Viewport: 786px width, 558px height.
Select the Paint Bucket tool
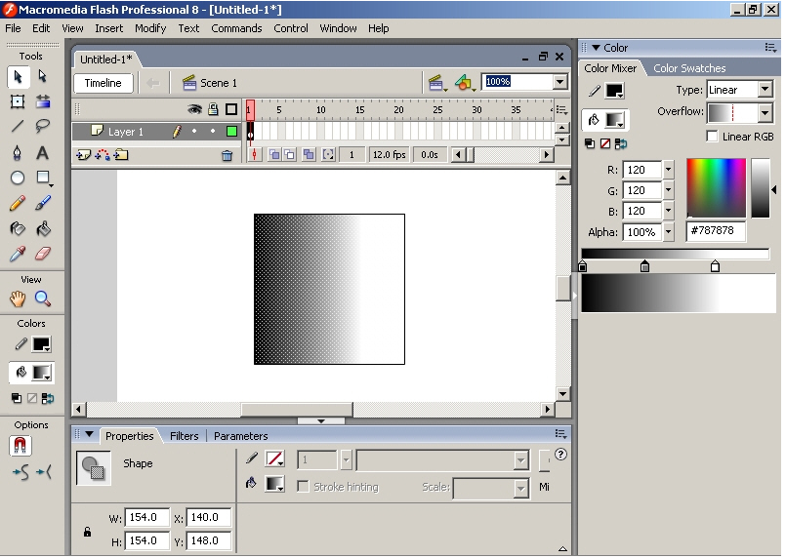43,229
